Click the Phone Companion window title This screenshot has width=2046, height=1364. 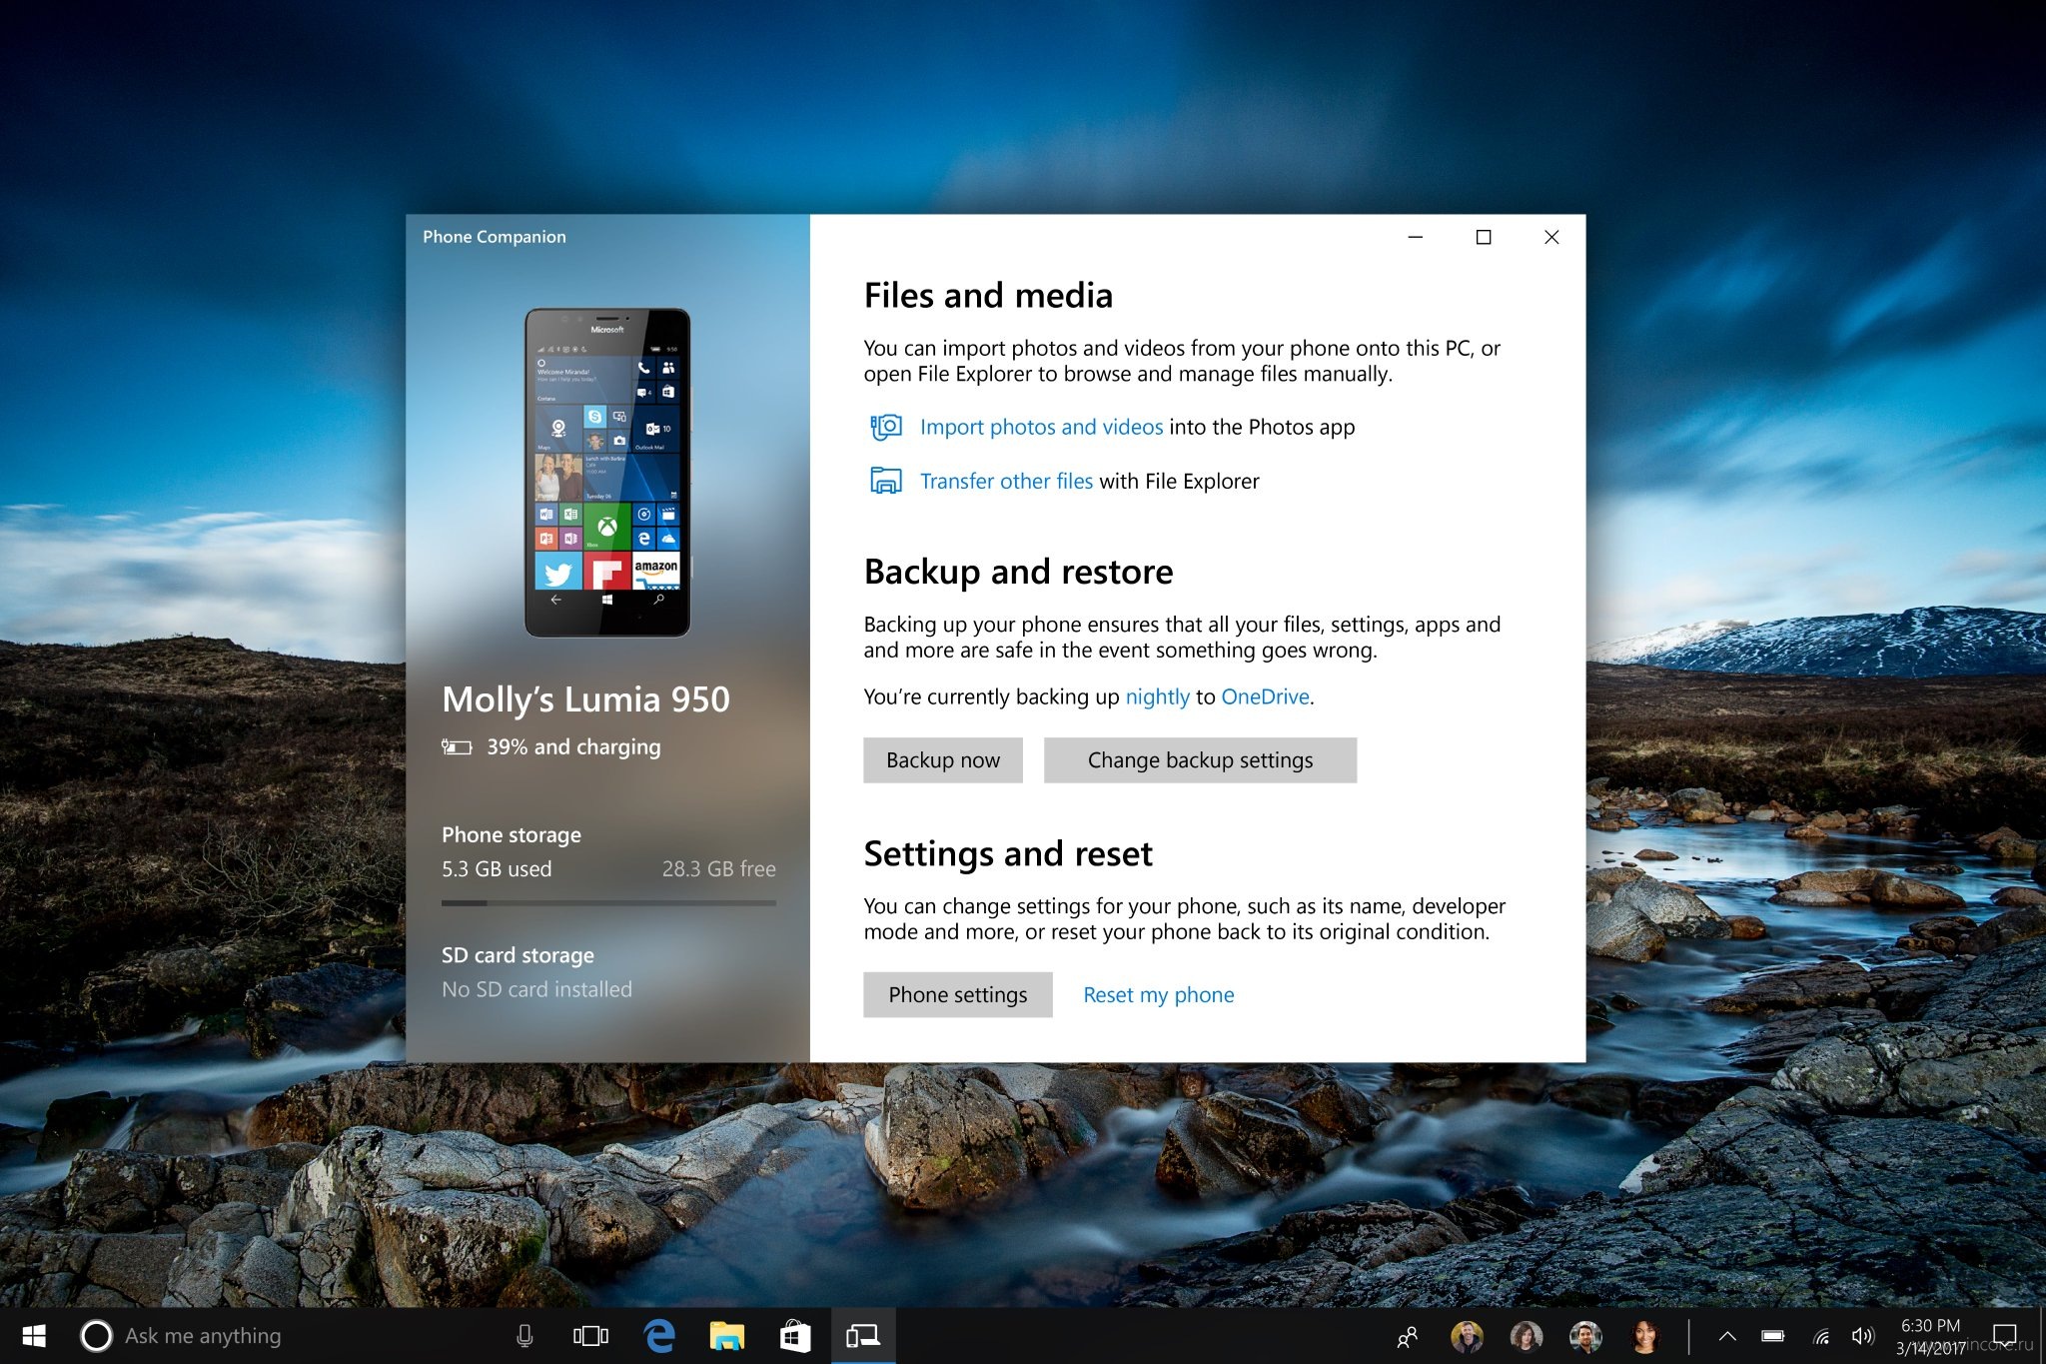pyautogui.click(x=495, y=237)
